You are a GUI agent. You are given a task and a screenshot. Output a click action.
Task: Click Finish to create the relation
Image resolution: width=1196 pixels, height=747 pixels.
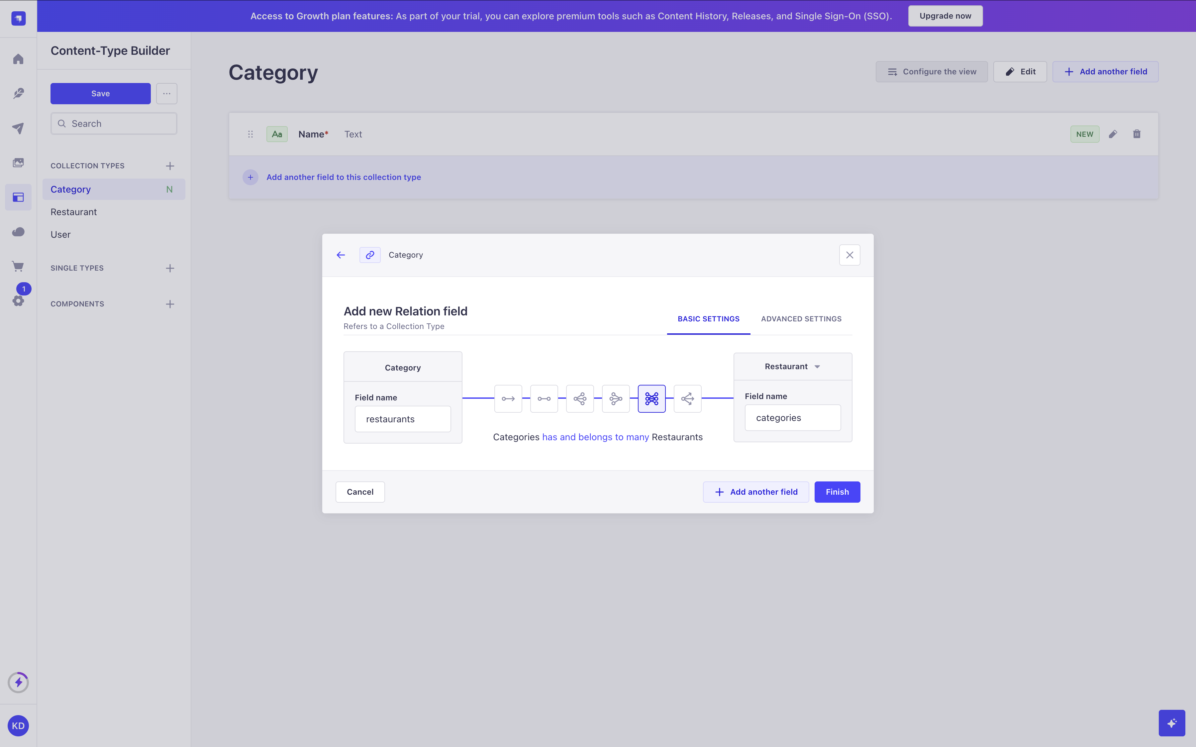(x=837, y=492)
